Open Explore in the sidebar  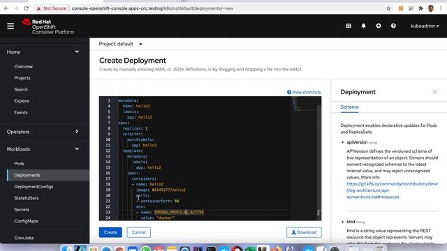(x=22, y=101)
